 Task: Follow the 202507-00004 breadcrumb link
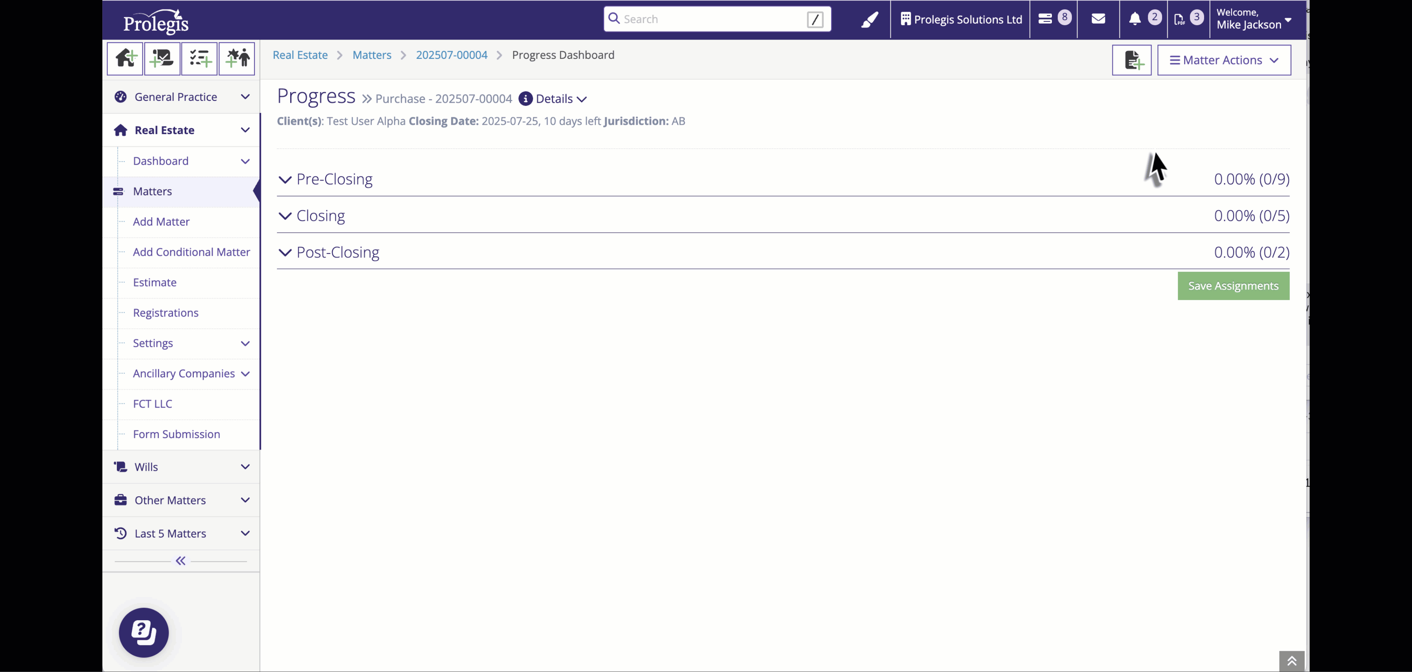coord(451,55)
